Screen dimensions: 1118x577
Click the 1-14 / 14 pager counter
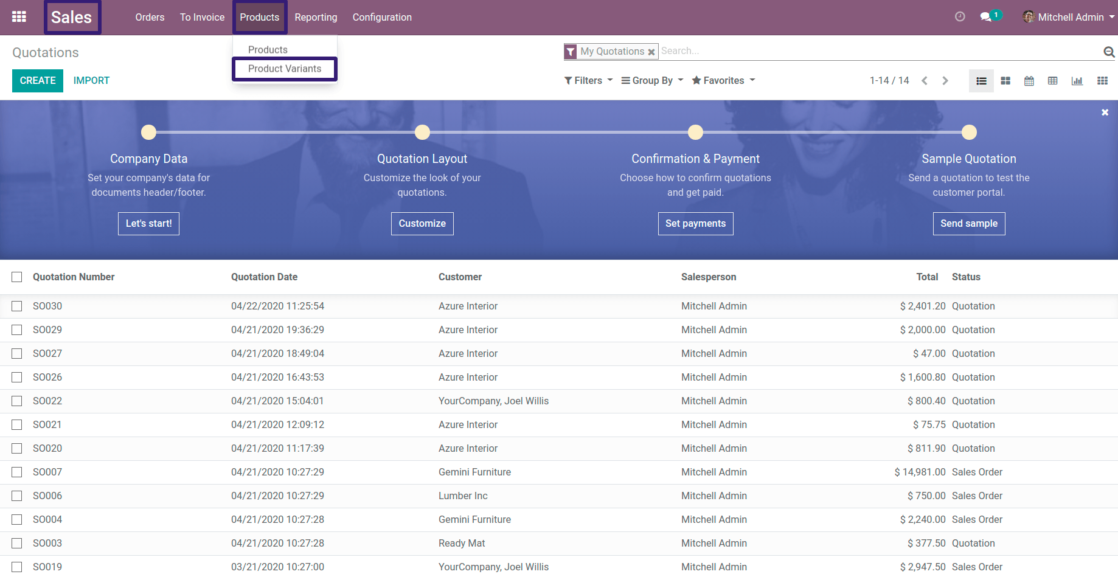889,80
